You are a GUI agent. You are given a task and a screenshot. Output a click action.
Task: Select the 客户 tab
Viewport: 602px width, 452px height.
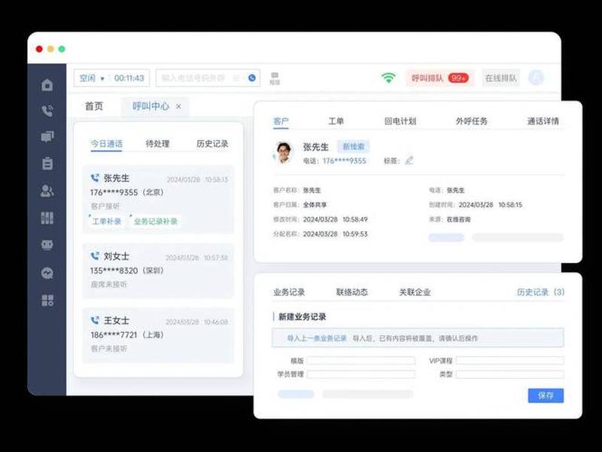[x=281, y=121]
